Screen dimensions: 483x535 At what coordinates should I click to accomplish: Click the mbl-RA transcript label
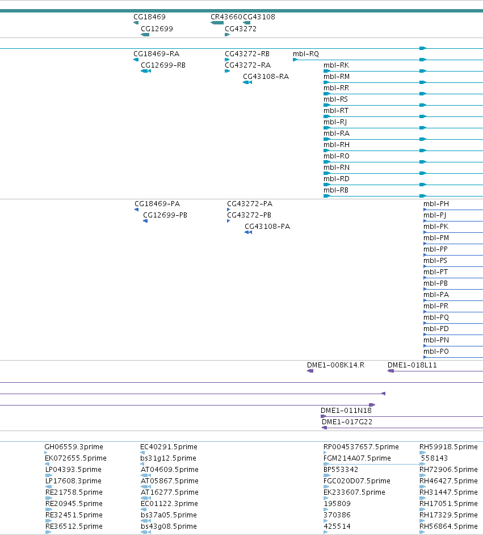point(337,133)
